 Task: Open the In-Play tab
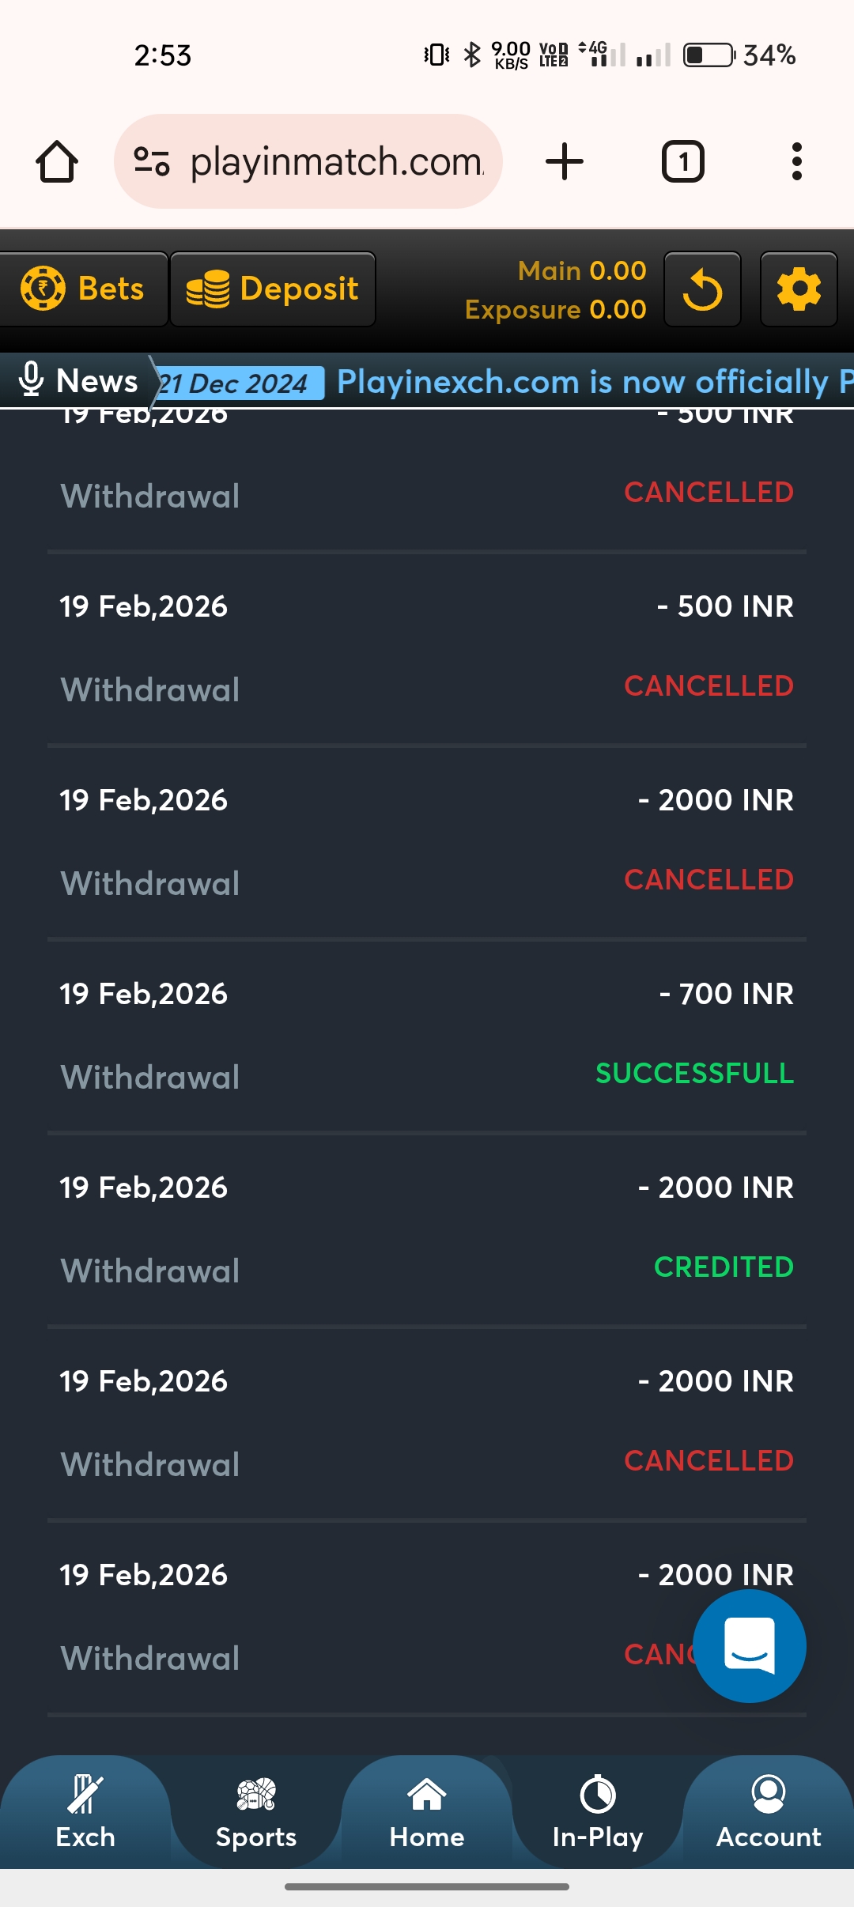[x=598, y=1812]
